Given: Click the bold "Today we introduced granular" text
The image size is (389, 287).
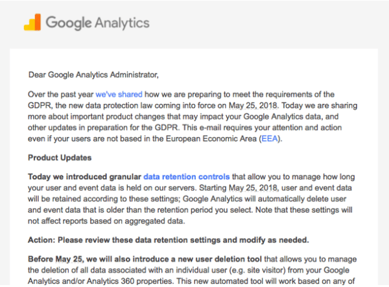Looking at the screenshot, I should coord(84,177).
